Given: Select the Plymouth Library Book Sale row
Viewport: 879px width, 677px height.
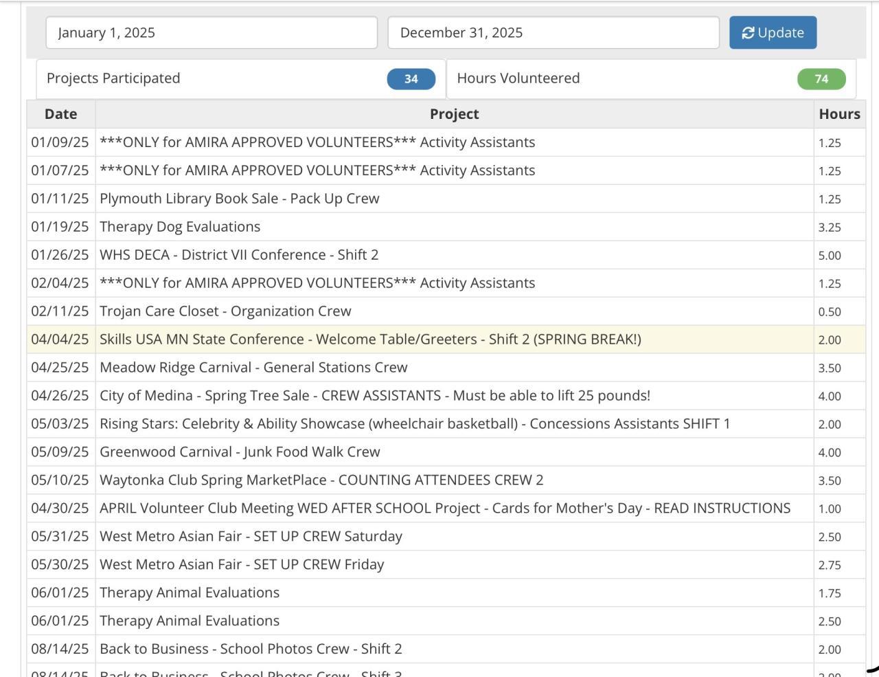Looking at the screenshot, I should [x=239, y=199].
